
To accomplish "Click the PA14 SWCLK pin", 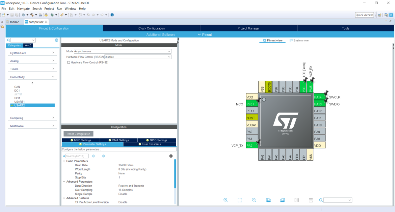I will [320, 97].
